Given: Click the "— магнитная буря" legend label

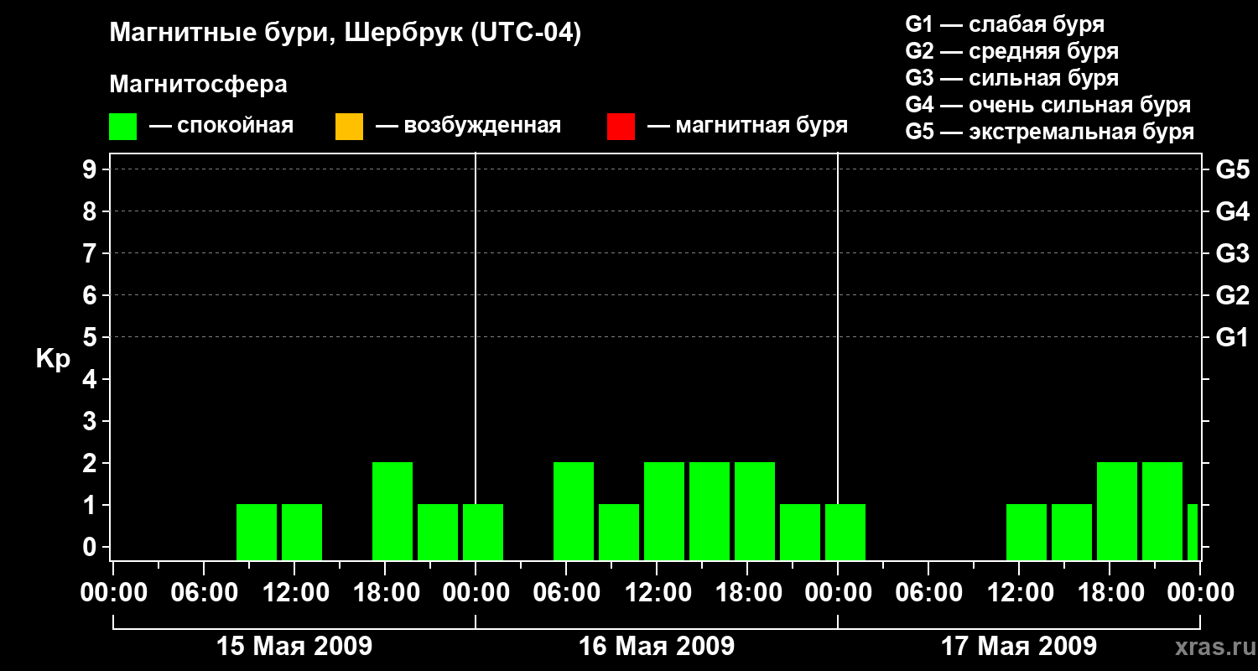Looking at the screenshot, I should coord(747,126).
